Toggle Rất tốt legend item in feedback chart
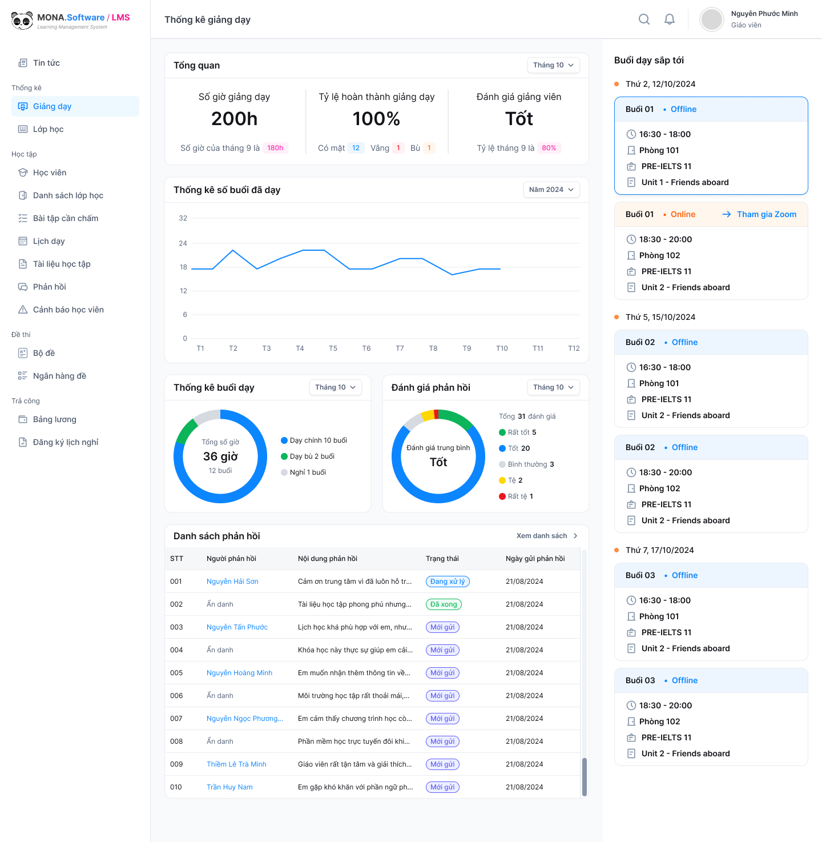Viewport: 822px width, 842px height. coord(517,432)
